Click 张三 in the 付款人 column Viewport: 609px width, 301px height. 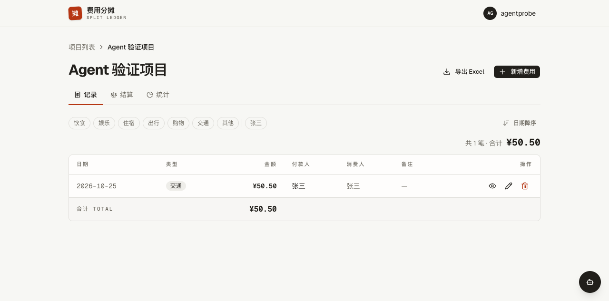click(299, 186)
